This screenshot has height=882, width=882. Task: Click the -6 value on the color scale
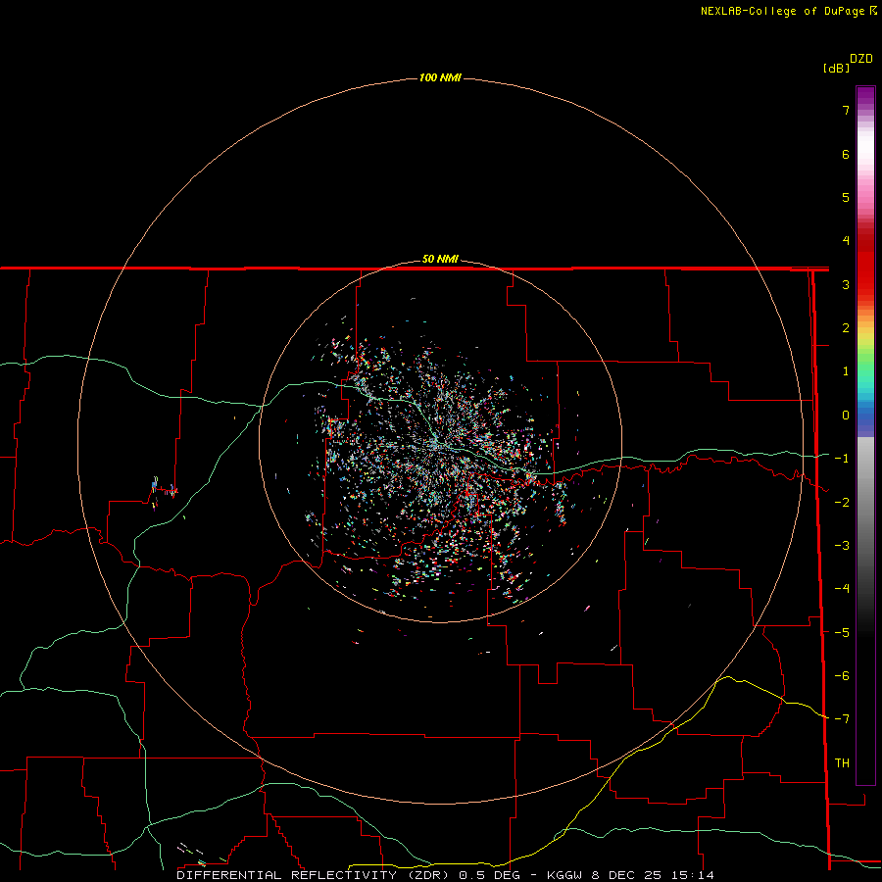click(x=842, y=675)
